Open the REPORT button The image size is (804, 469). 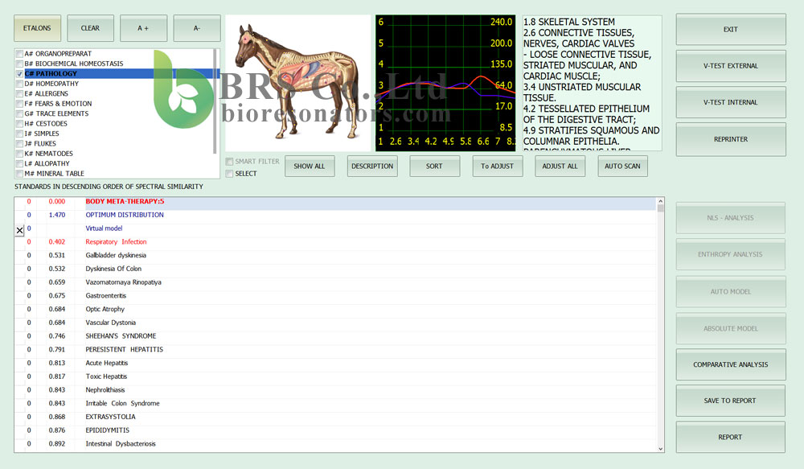coord(731,437)
